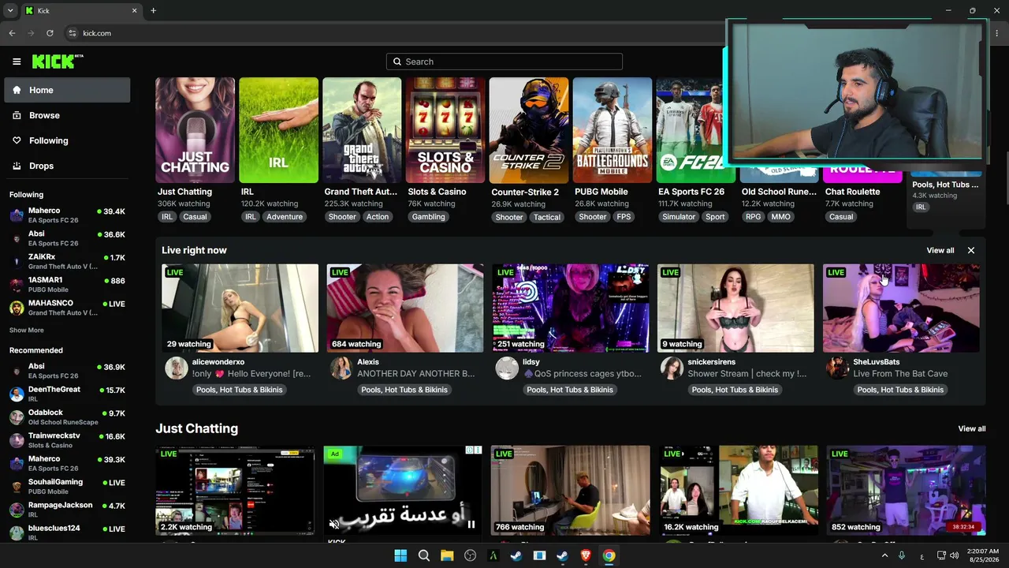The width and height of the screenshot is (1009, 568).
Task: Unmute the ad video
Action: [334, 524]
